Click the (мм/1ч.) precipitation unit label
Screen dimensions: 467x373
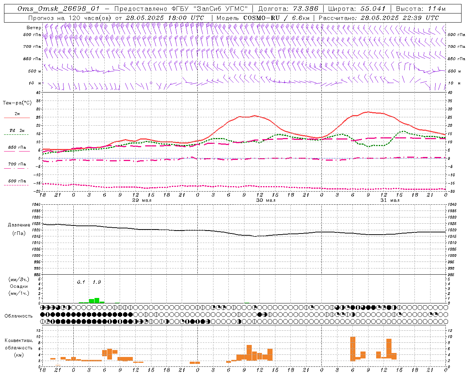pos(19,293)
